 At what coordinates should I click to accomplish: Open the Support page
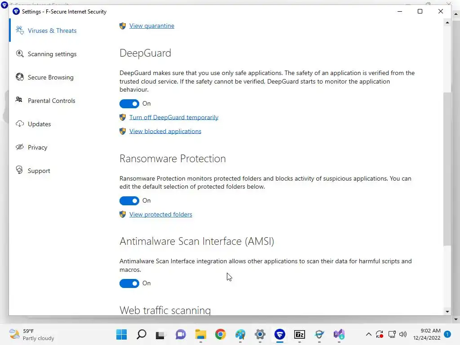coord(39,171)
